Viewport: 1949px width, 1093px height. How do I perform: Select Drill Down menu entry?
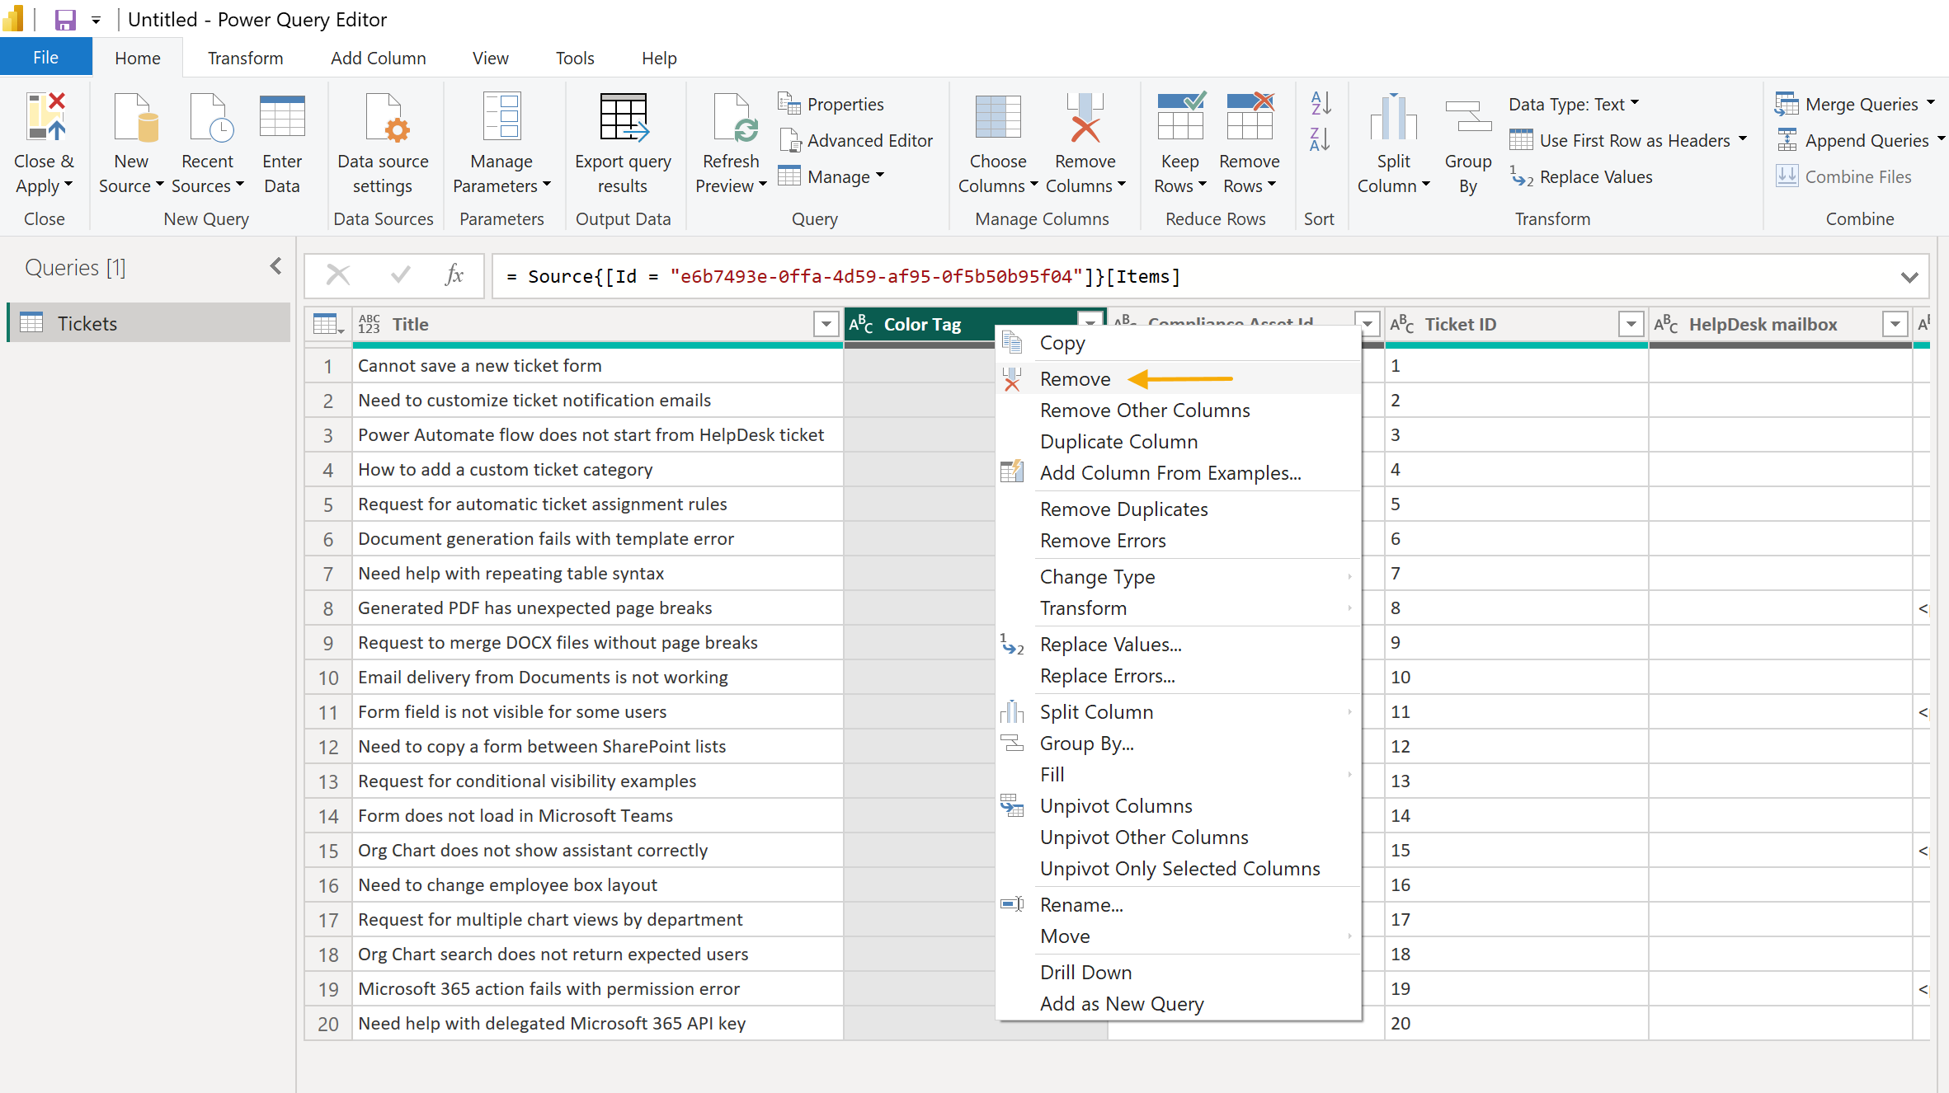1178,973
